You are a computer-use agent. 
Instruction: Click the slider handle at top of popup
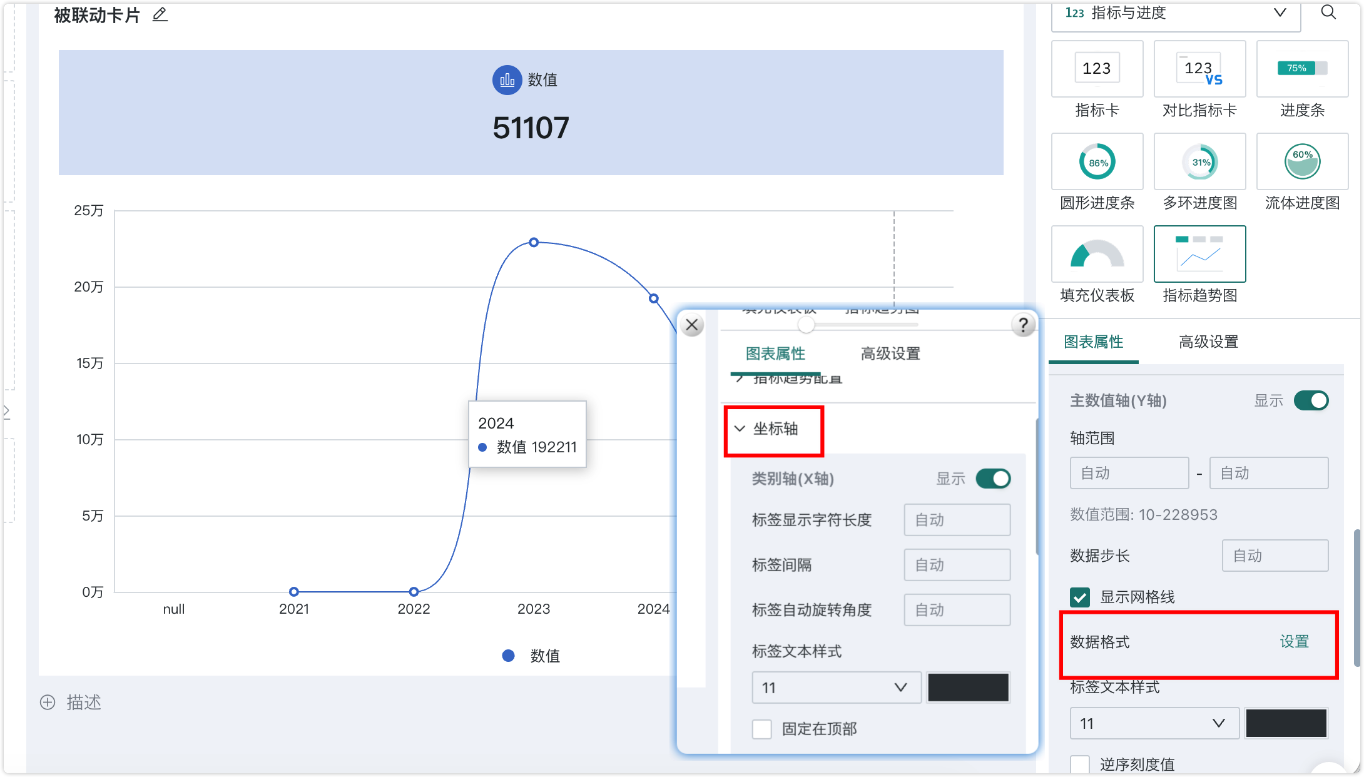tap(806, 325)
